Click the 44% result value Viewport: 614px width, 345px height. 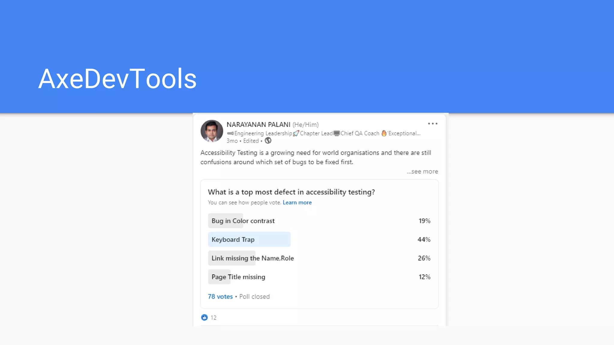pyautogui.click(x=424, y=240)
